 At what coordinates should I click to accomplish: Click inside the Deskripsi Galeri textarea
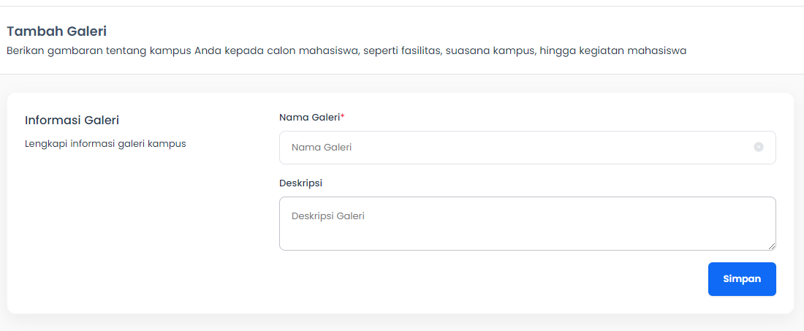[x=527, y=224]
